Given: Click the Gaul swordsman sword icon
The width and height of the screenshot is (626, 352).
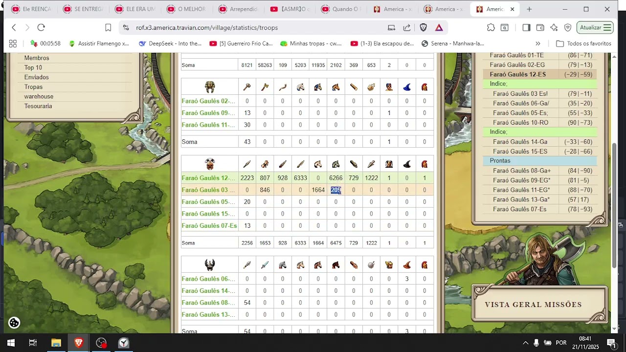Looking at the screenshot, I should click(x=265, y=265).
